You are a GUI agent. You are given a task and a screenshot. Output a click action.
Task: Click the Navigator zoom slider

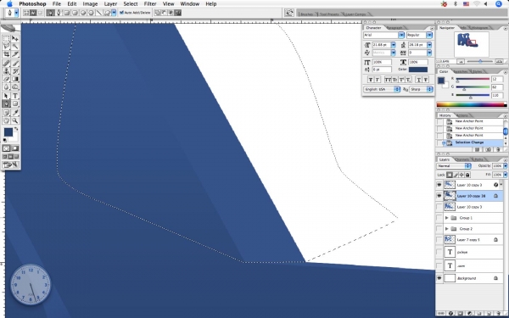480,61
